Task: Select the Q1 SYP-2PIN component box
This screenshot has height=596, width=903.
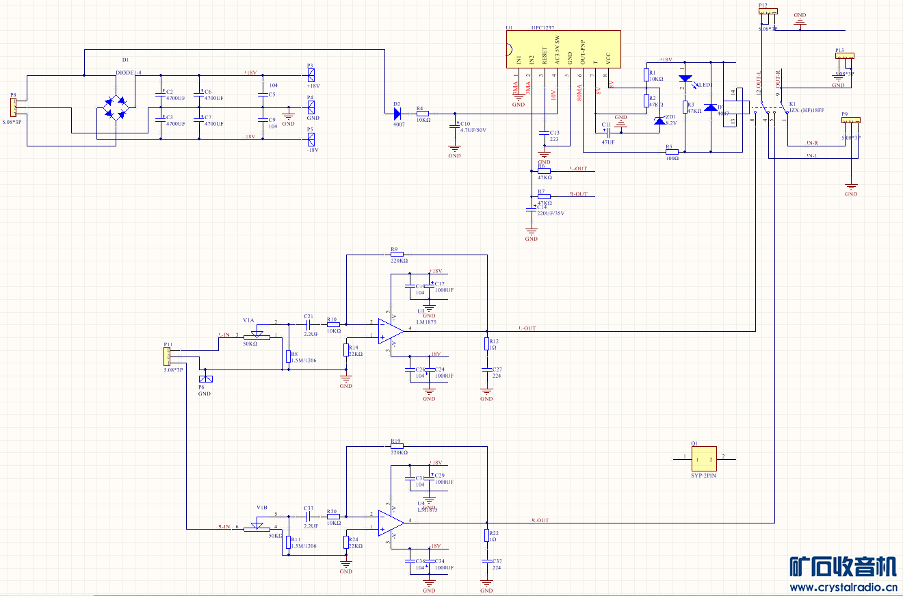Action: click(x=704, y=458)
